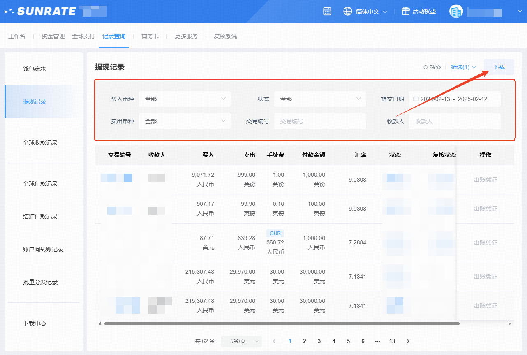Image resolution: width=527 pixels, height=355 pixels.
Task: Change the 5条/页 page size selector
Action: coord(241,341)
